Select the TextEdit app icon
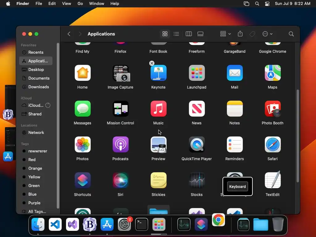This screenshot has width=316, height=237. click(272, 180)
